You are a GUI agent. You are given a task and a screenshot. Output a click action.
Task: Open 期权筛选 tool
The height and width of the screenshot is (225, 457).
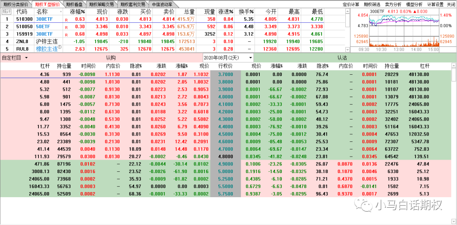[x=372, y=4]
